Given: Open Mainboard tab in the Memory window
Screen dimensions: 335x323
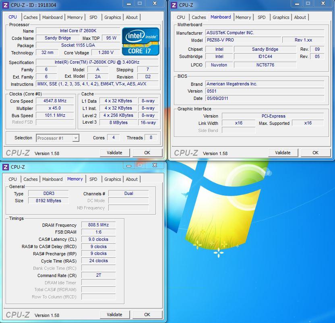Looking at the screenshot, I should point(52,179).
